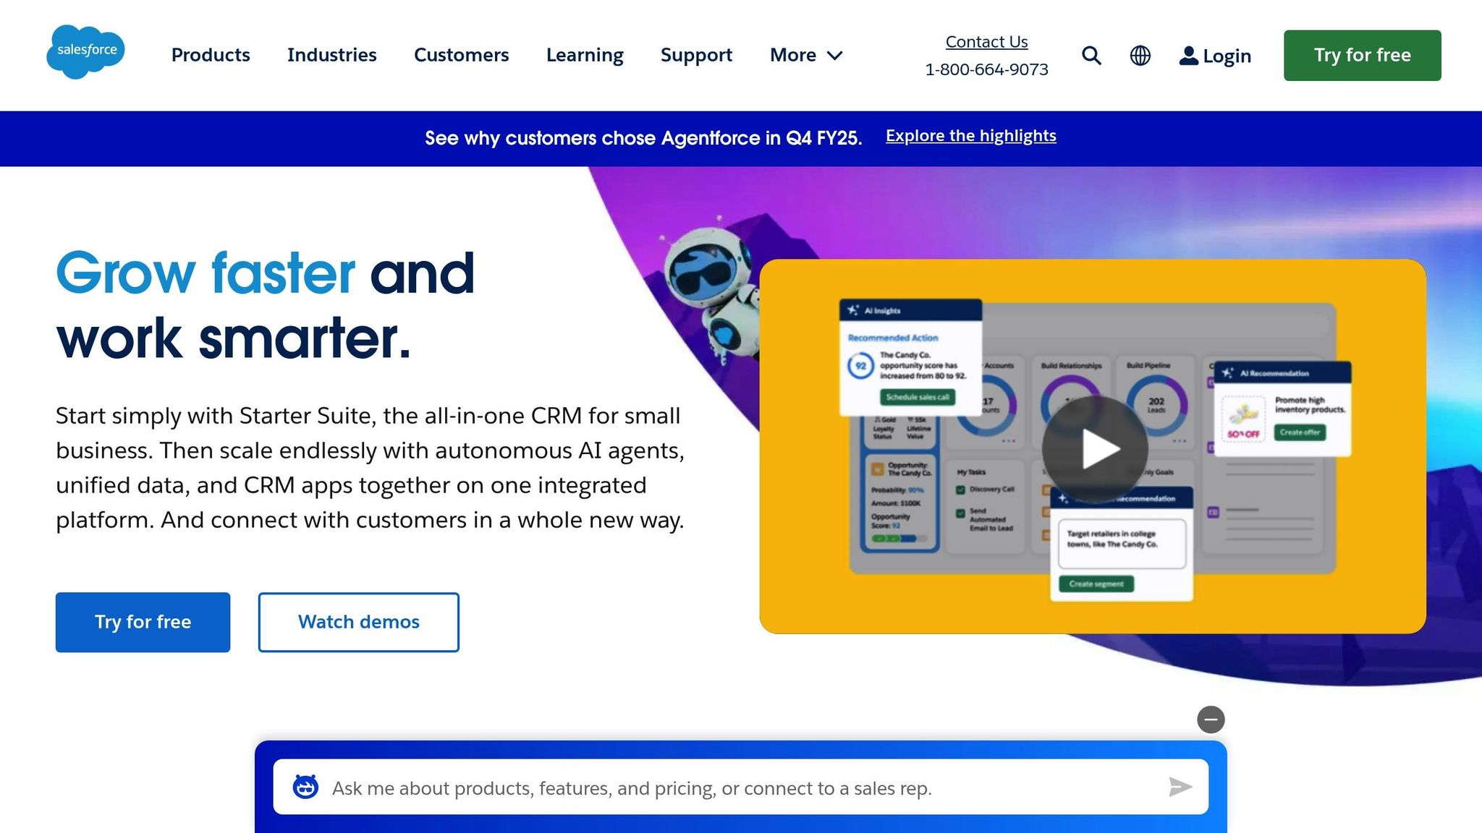Screen dimensions: 1482x833
Task: Click the Watch demos button
Action: coord(358,622)
